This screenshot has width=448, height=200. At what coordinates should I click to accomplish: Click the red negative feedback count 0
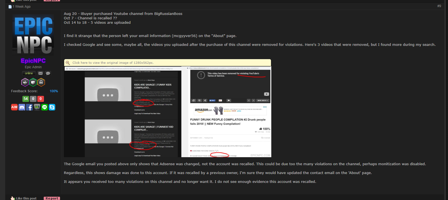point(41,99)
